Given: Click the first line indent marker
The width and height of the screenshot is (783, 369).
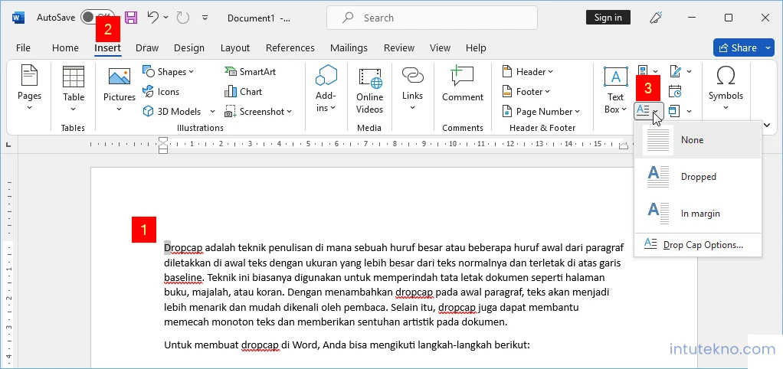Looking at the screenshot, I should coord(162,141).
